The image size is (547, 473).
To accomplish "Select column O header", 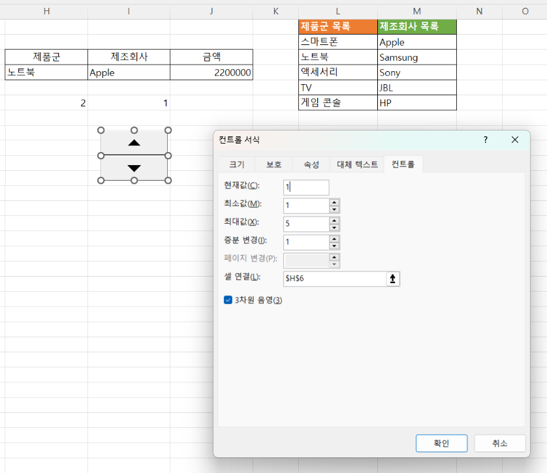I will tap(525, 11).
